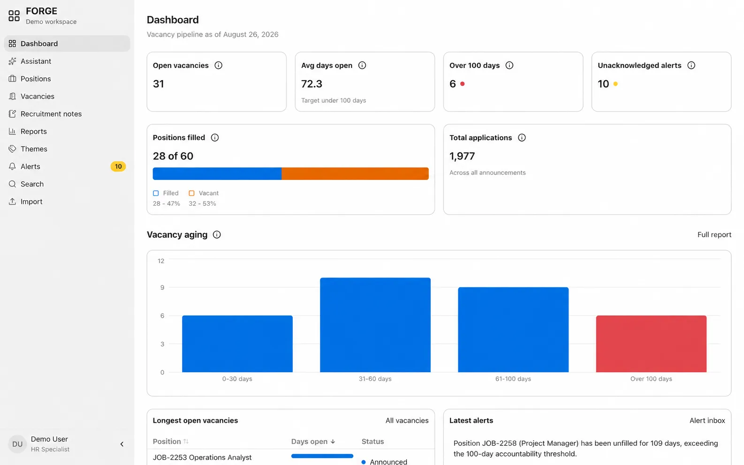
Task: Click the Reports bar chart icon
Action: [x=12, y=131]
